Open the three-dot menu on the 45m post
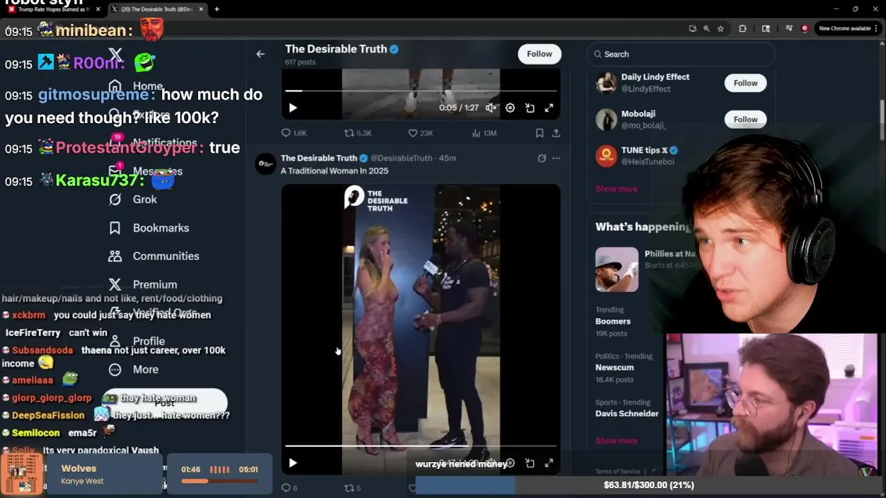The height and width of the screenshot is (498, 886). 556,158
